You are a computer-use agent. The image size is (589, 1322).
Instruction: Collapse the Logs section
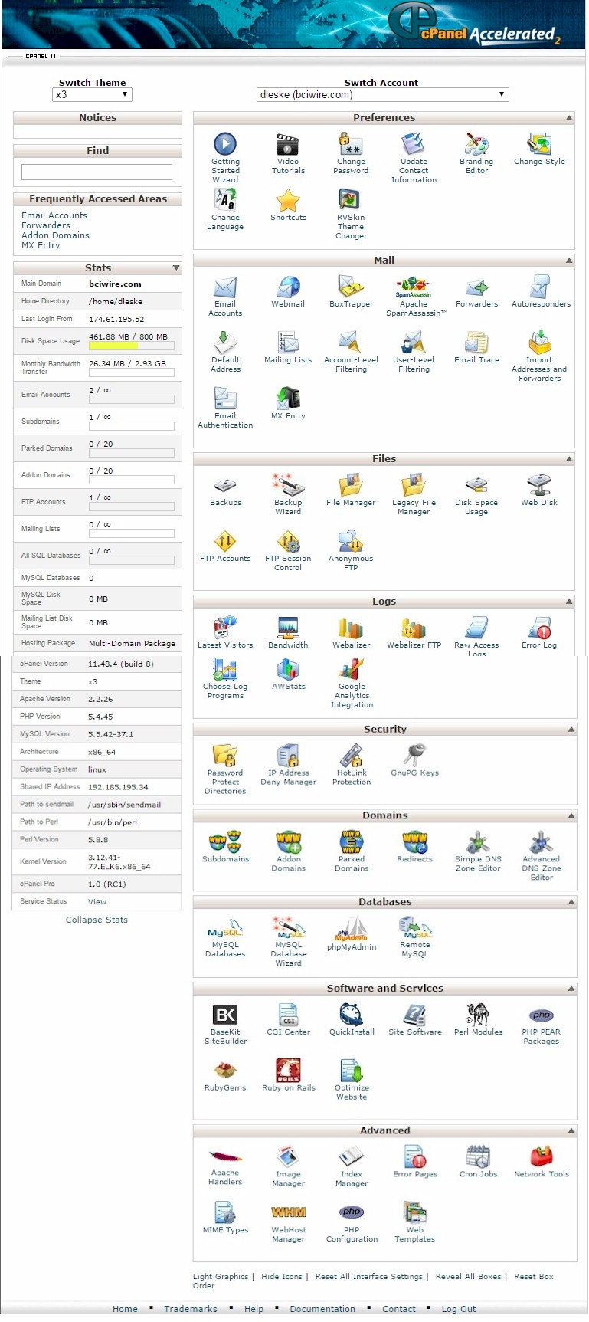tap(569, 602)
